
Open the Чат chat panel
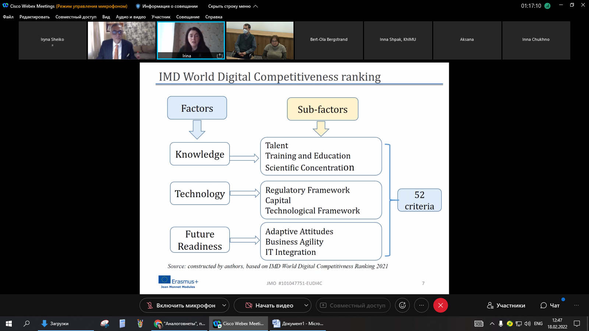pos(550,305)
